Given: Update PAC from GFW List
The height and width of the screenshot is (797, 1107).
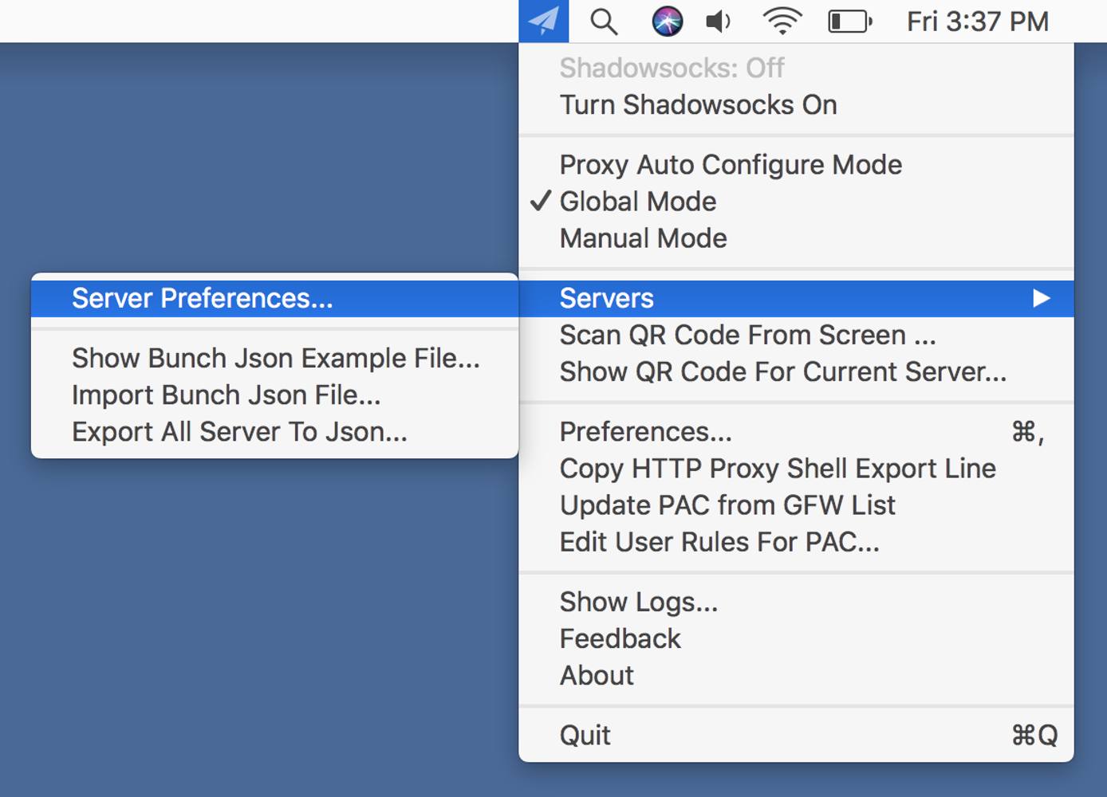Looking at the screenshot, I should pyautogui.click(x=727, y=505).
